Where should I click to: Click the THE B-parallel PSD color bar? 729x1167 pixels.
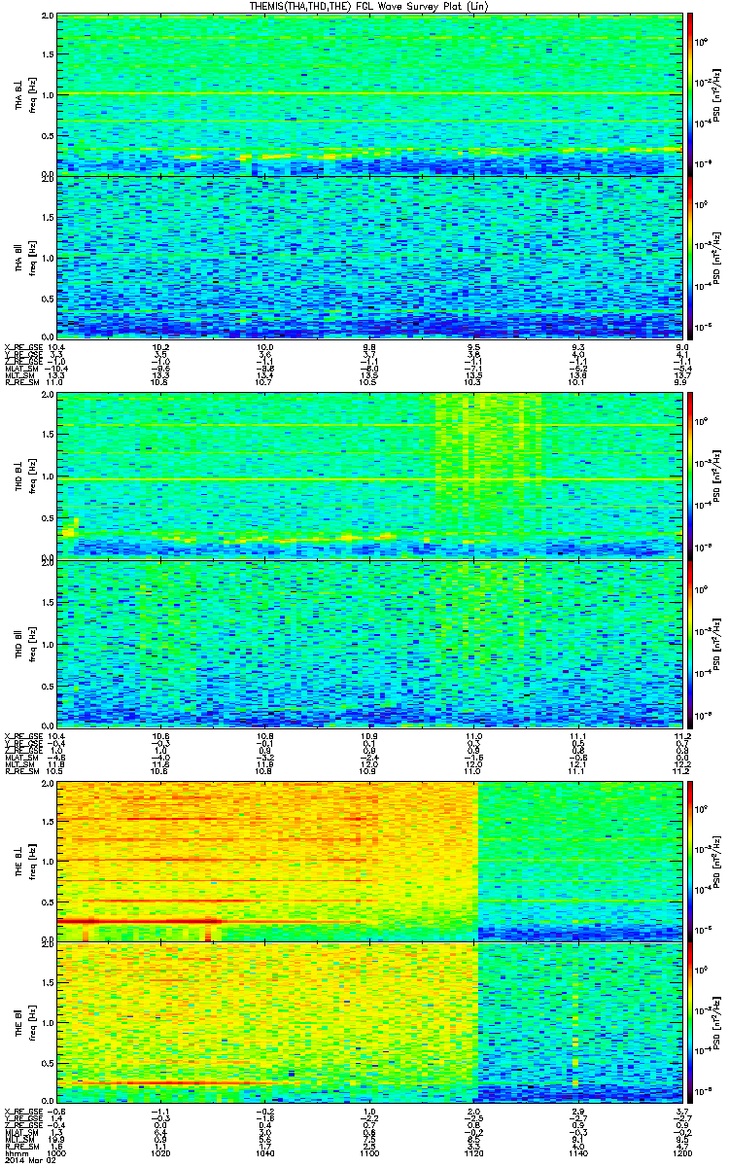[x=690, y=1023]
